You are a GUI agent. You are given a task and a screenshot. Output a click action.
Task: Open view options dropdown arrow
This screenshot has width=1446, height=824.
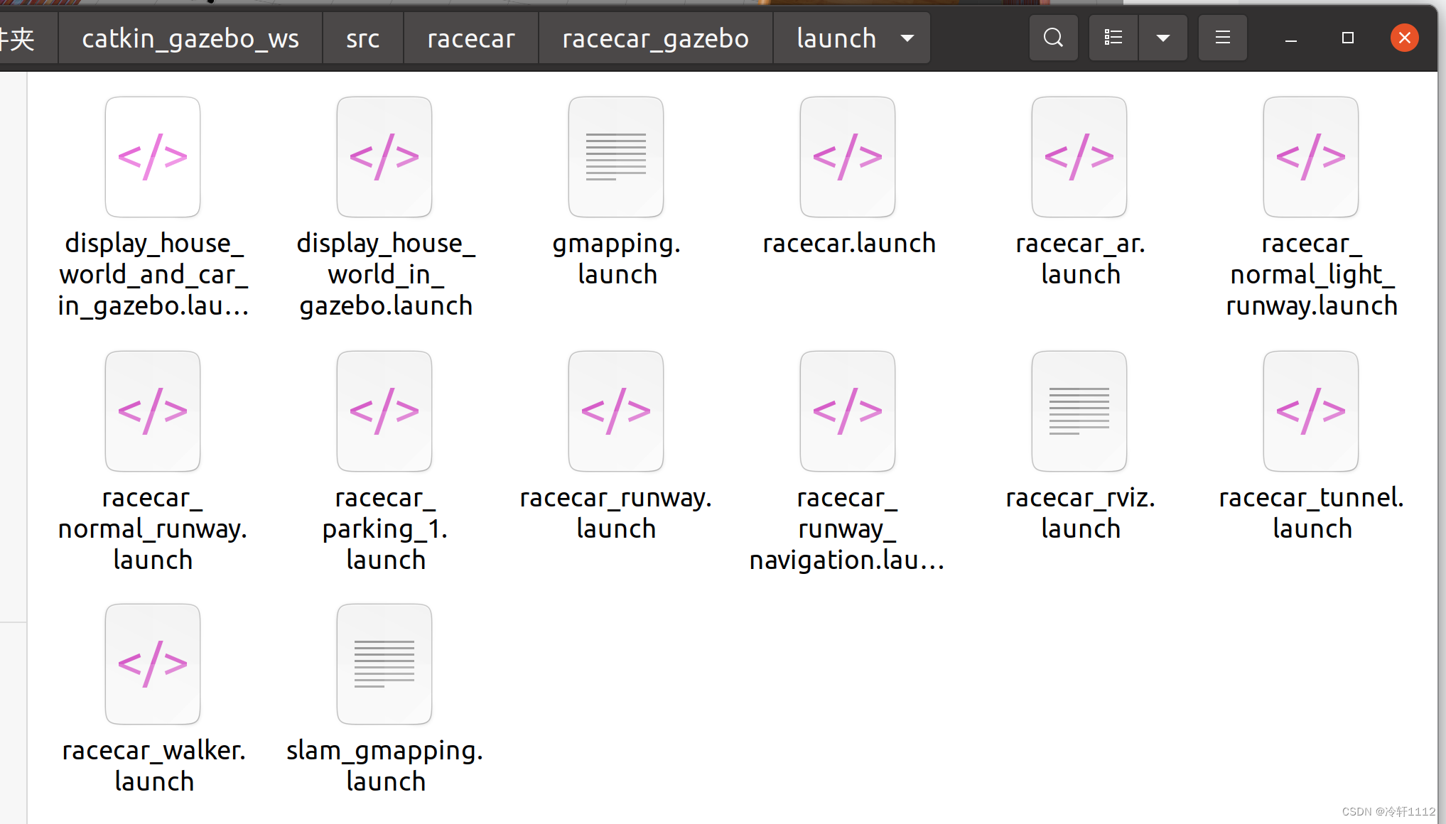(x=1162, y=38)
